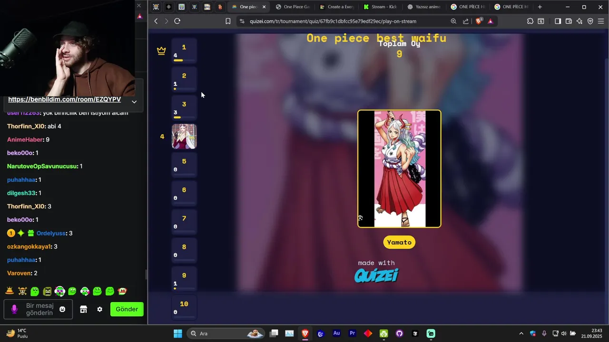Select rank slot 2 vote card

pos(184,79)
